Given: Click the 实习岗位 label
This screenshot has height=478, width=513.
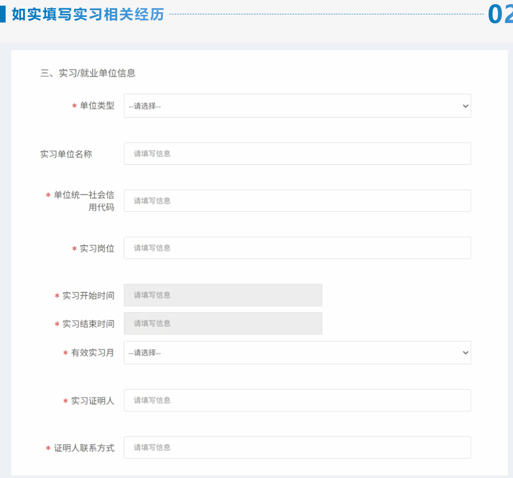Looking at the screenshot, I should (97, 248).
